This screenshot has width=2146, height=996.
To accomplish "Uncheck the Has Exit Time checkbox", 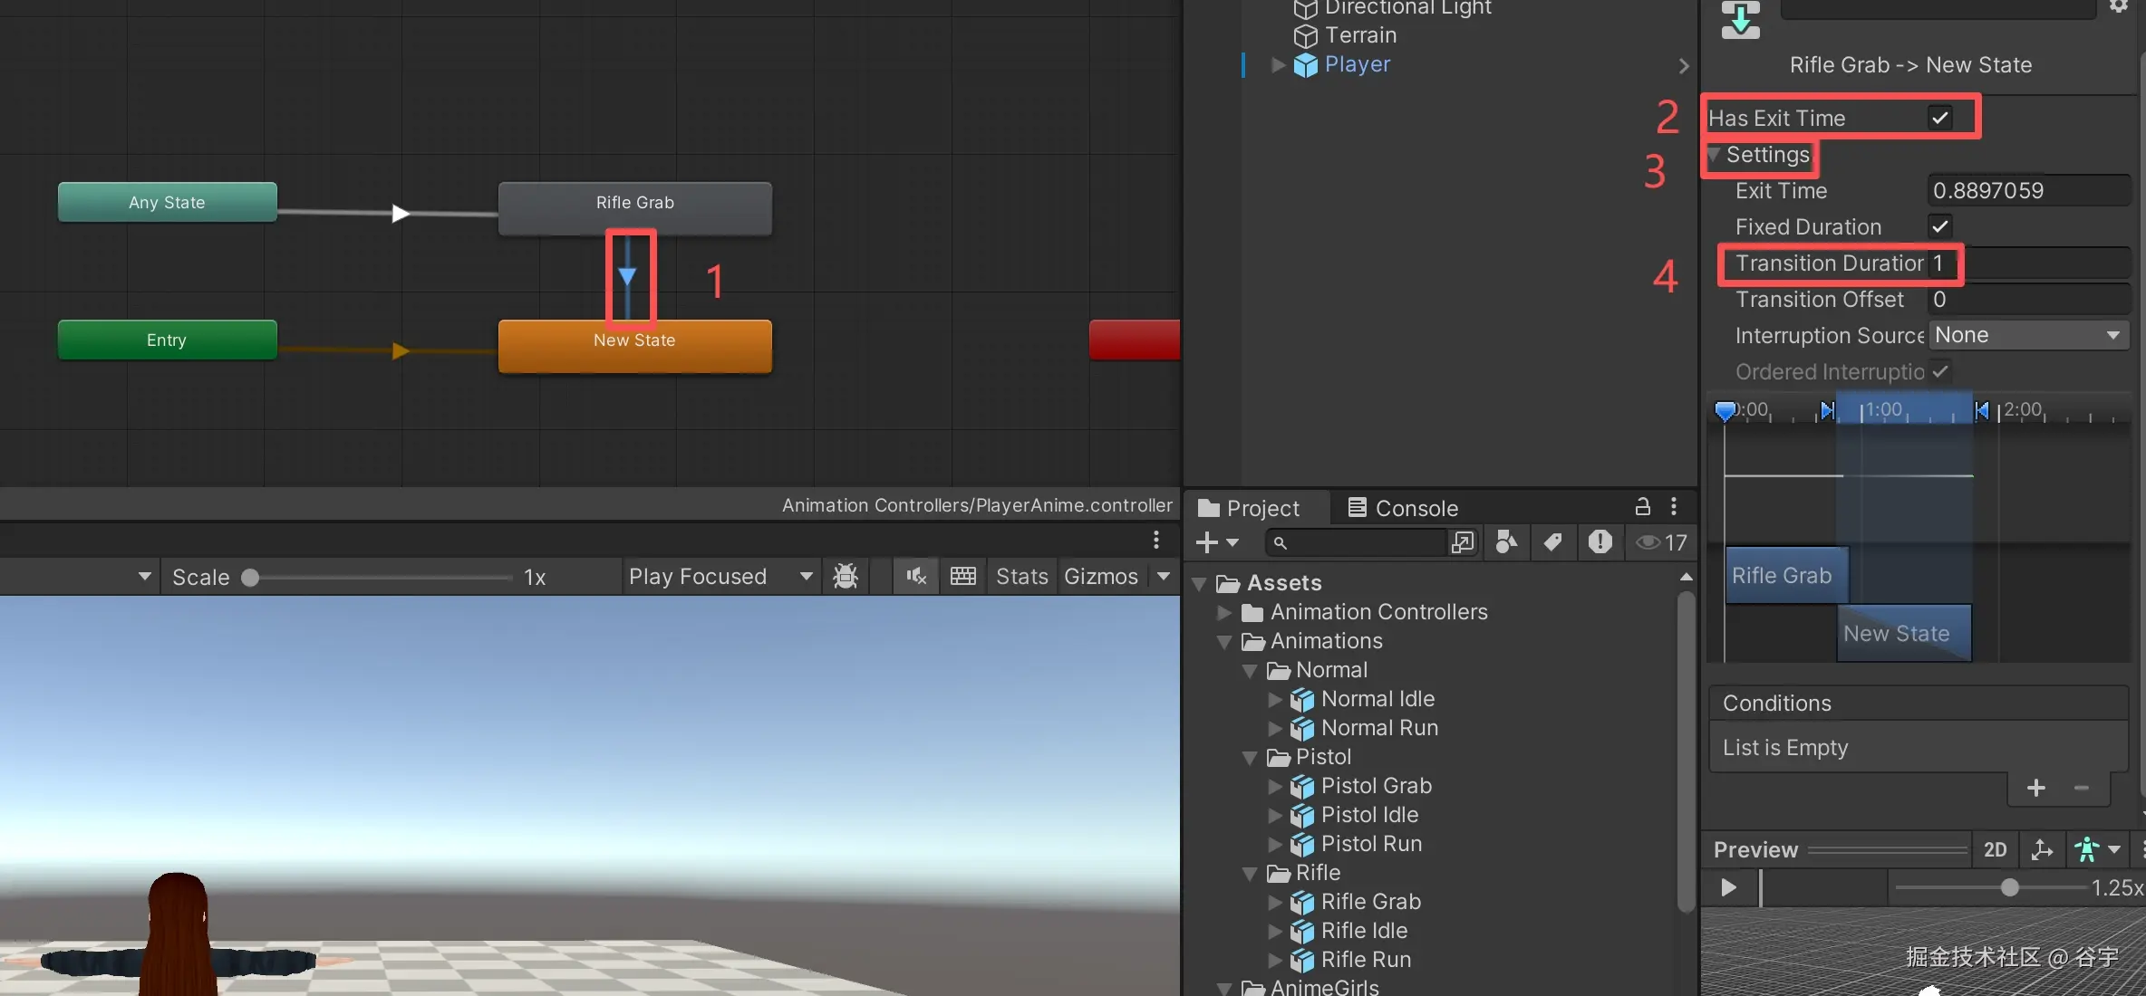I will (1939, 118).
